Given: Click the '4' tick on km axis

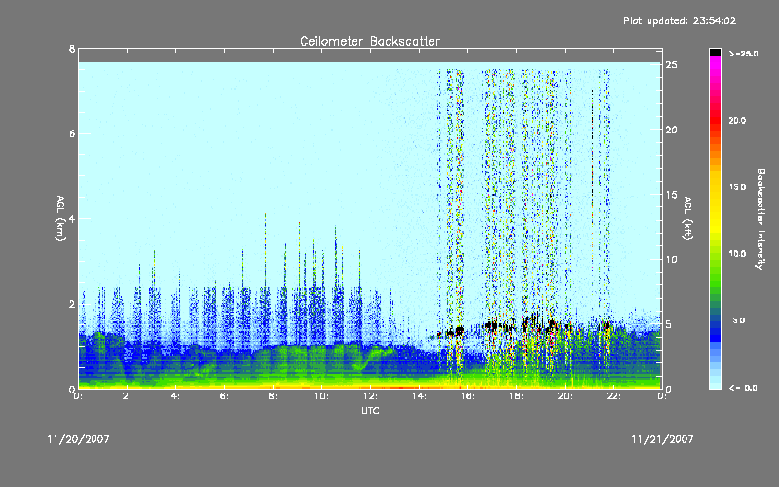Looking at the screenshot, I should click(x=72, y=218).
